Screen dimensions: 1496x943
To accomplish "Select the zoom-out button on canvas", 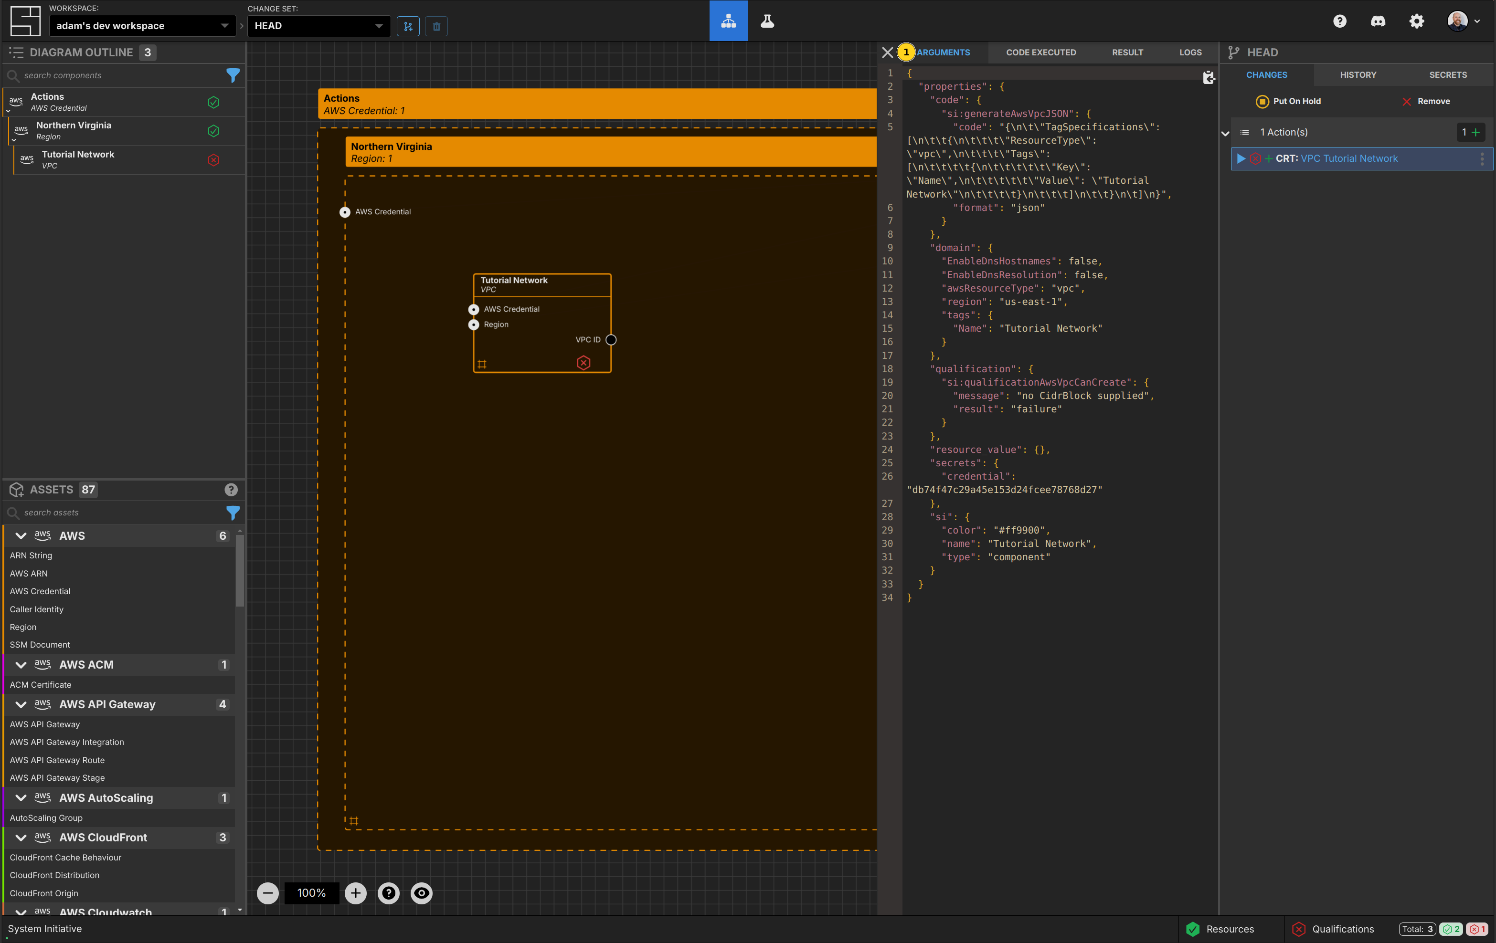I will coord(268,893).
